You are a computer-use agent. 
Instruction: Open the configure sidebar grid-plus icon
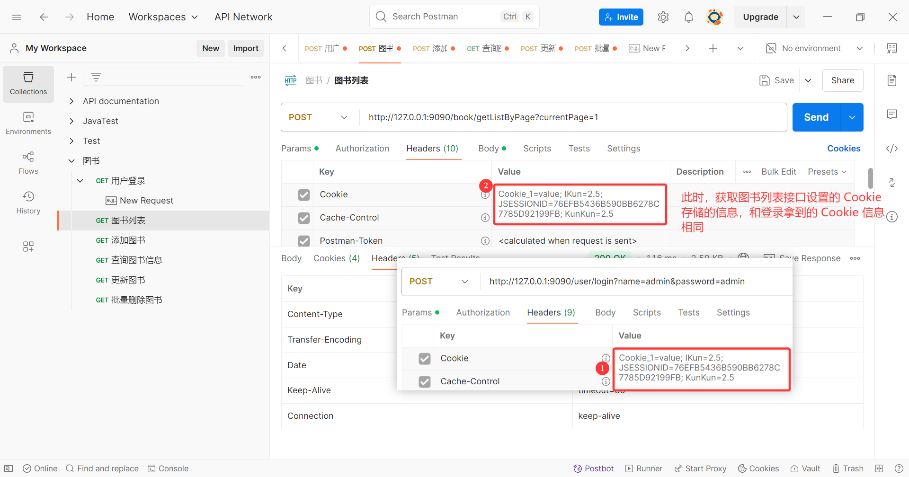(x=28, y=247)
